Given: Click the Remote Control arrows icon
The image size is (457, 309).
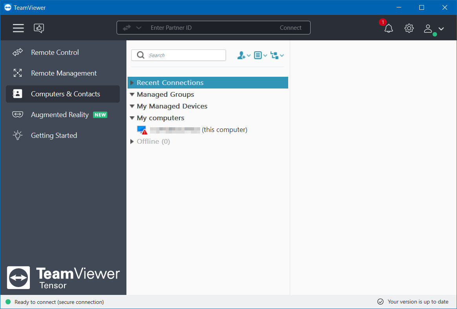Looking at the screenshot, I should (18, 52).
